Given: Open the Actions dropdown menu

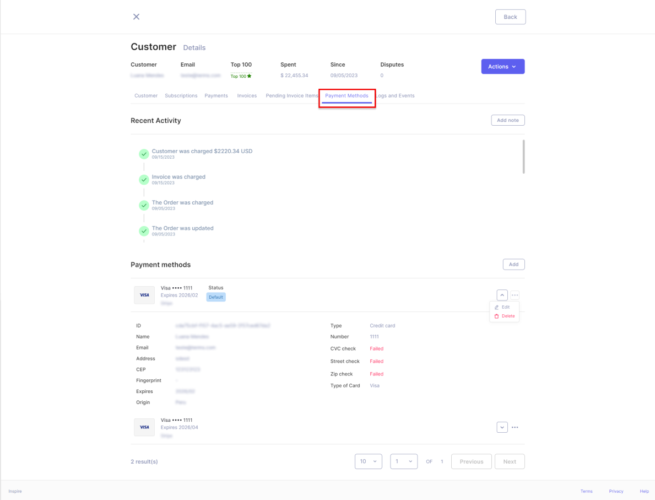Looking at the screenshot, I should point(502,67).
